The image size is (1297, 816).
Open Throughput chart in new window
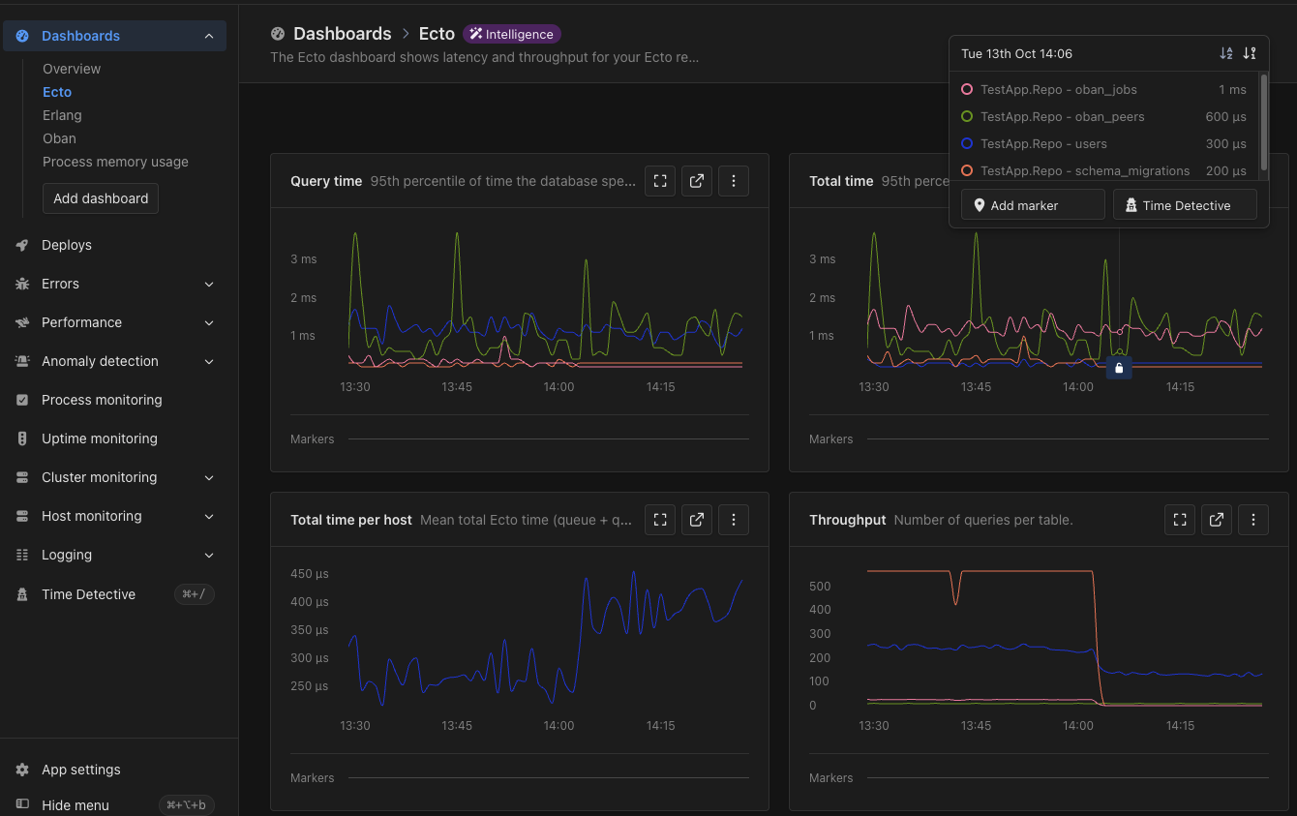1217,520
